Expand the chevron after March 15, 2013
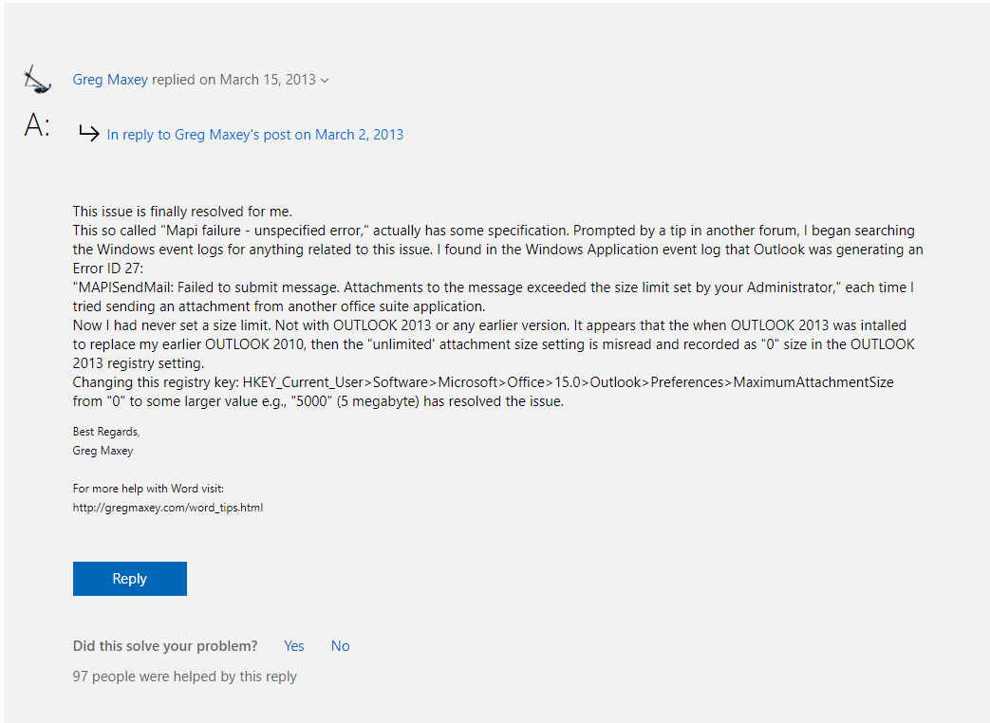990x723 pixels. [325, 81]
